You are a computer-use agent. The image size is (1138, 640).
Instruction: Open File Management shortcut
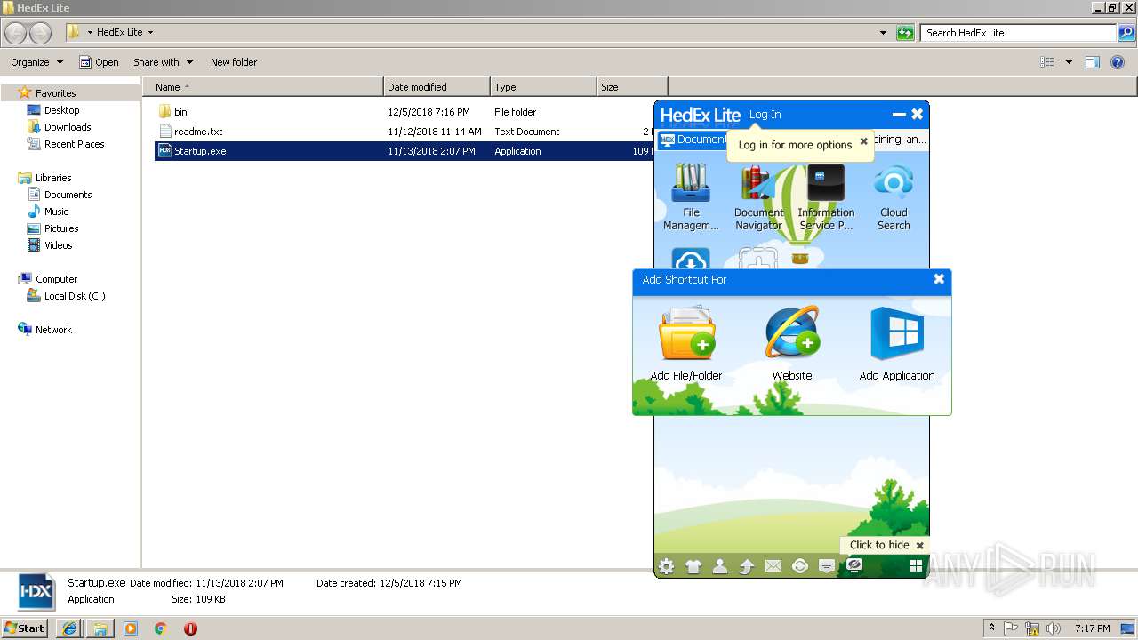tap(691, 197)
